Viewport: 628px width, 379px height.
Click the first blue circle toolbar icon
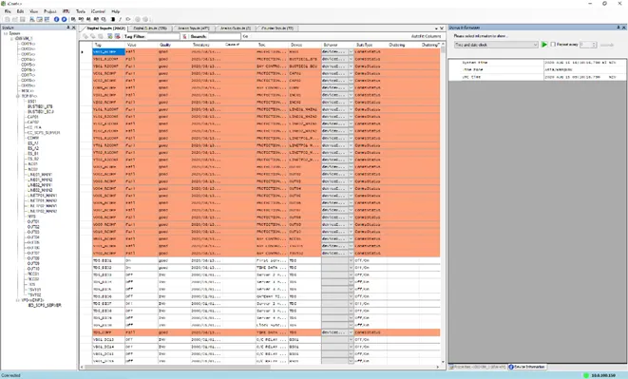(x=56, y=19)
